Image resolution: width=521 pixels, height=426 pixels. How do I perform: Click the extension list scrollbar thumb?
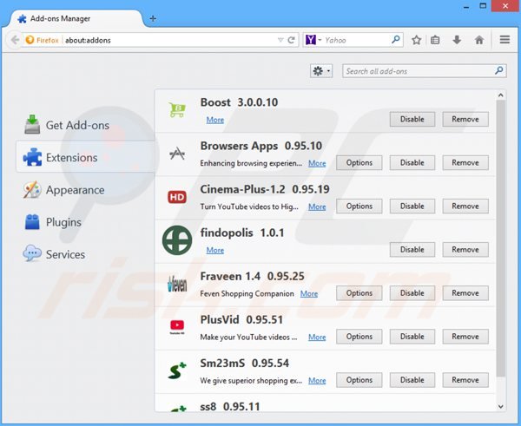click(x=501, y=239)
